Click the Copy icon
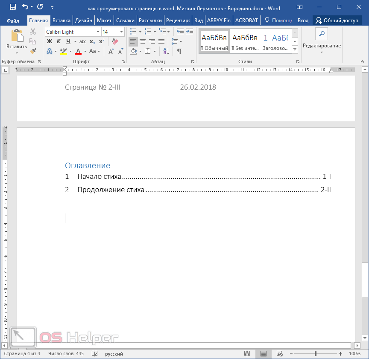The height and width of the screenshot is (359, 369). [33, 41]
